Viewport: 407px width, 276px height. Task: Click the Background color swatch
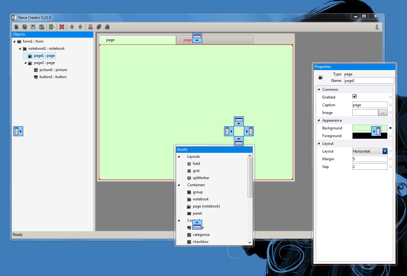click(370, 128)
